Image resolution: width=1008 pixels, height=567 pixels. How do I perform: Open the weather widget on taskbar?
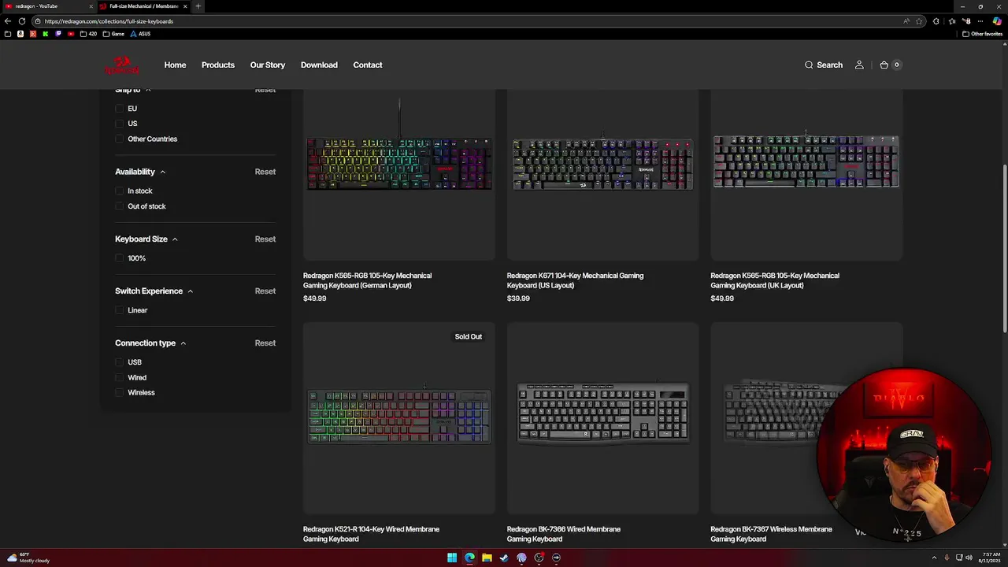28,558
